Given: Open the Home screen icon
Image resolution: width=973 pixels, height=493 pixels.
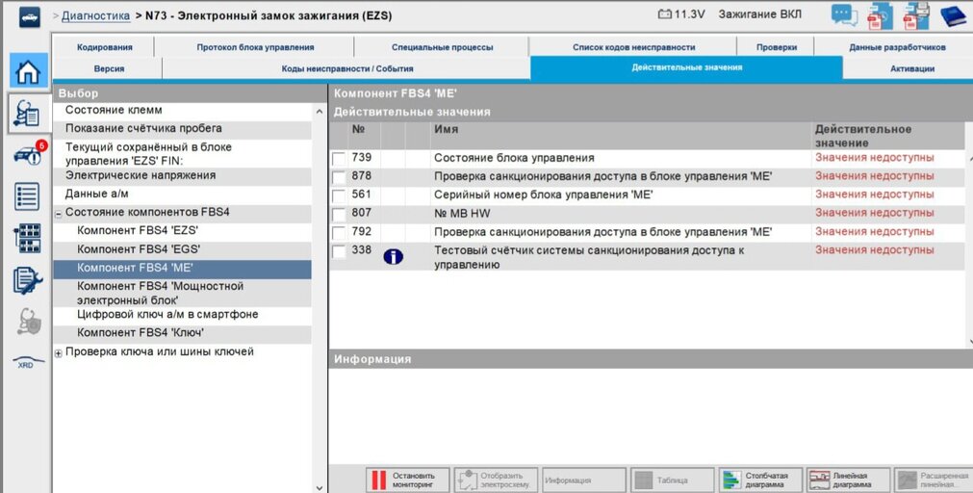Looking at the screenshot, I should click(x=29, y=70).
